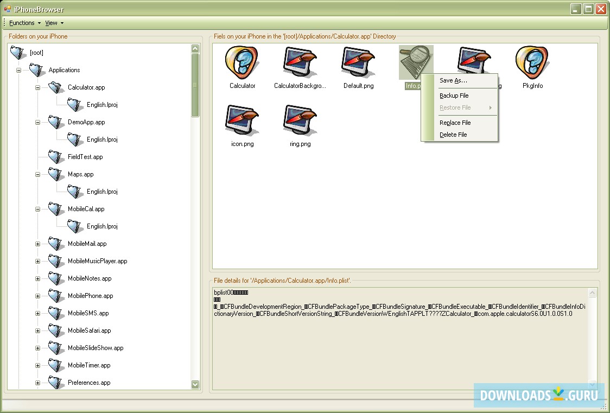Select English.lproj under Calculator.app
The height and width of the screenshot is (413, 610).
click(x=102, y=105)
